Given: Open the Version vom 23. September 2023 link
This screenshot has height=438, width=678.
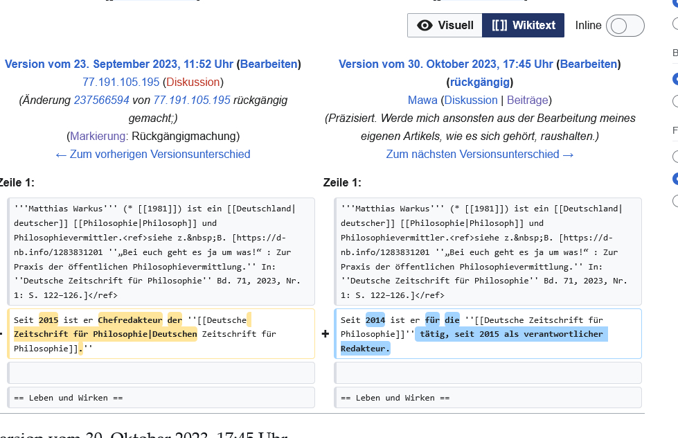Looking at the screenshot, I should (119, 64).
